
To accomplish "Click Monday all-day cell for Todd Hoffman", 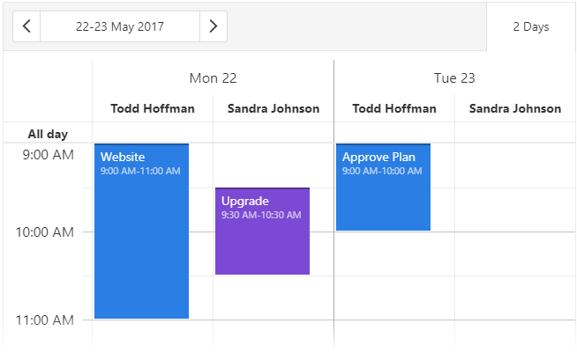I will tap(153, 134).
